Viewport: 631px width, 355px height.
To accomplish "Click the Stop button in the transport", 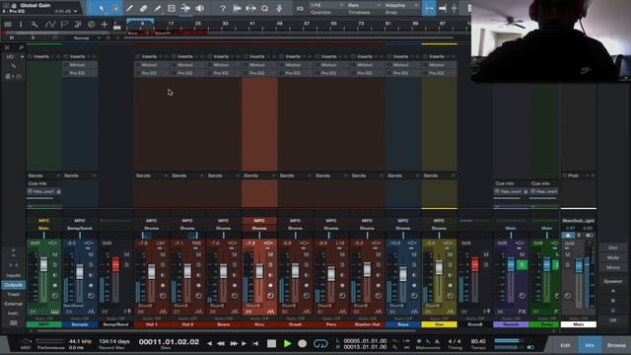I will (x=272, y=343).
